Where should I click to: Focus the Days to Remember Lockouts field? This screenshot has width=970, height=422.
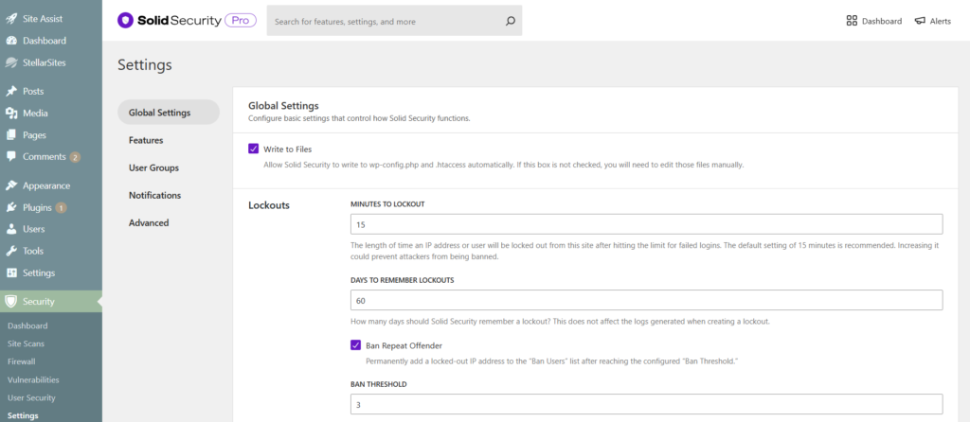(x=646, y=300)
